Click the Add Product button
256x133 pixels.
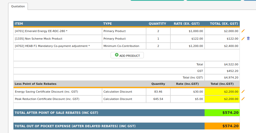[127, 55]
